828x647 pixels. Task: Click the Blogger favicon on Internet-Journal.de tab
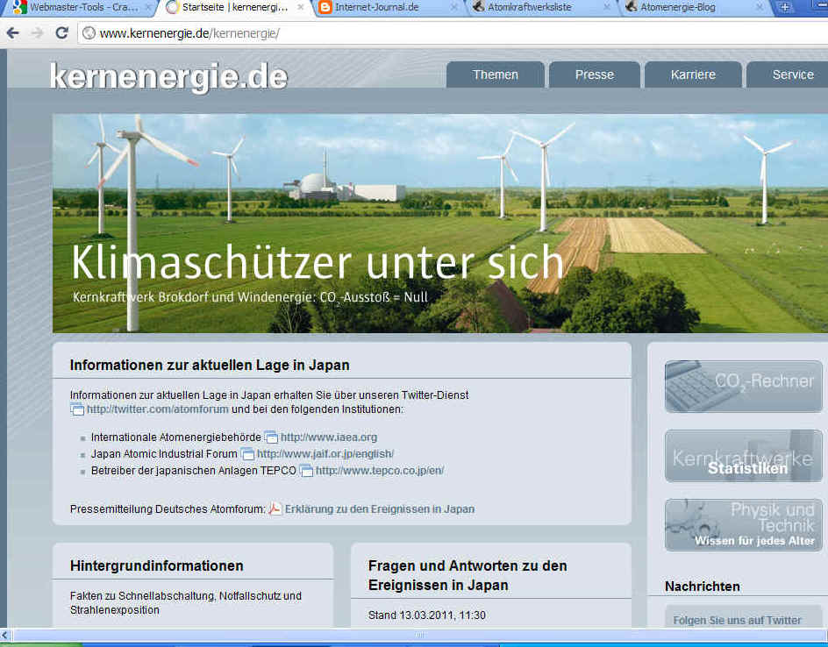[x=325, y=7]
